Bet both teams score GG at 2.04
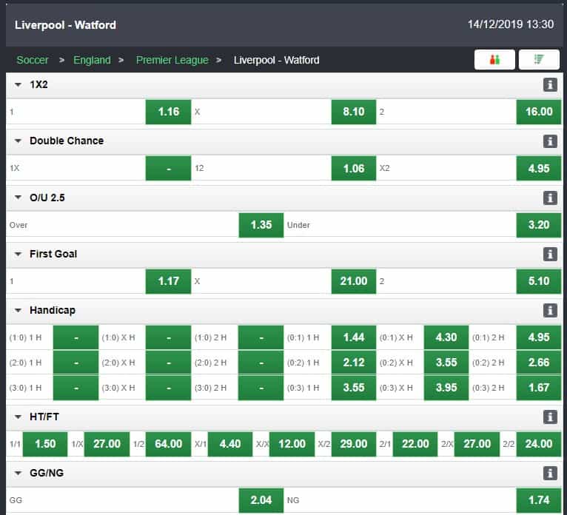The image size is (567, 515). pyautogui.click(x=261, y=500)
